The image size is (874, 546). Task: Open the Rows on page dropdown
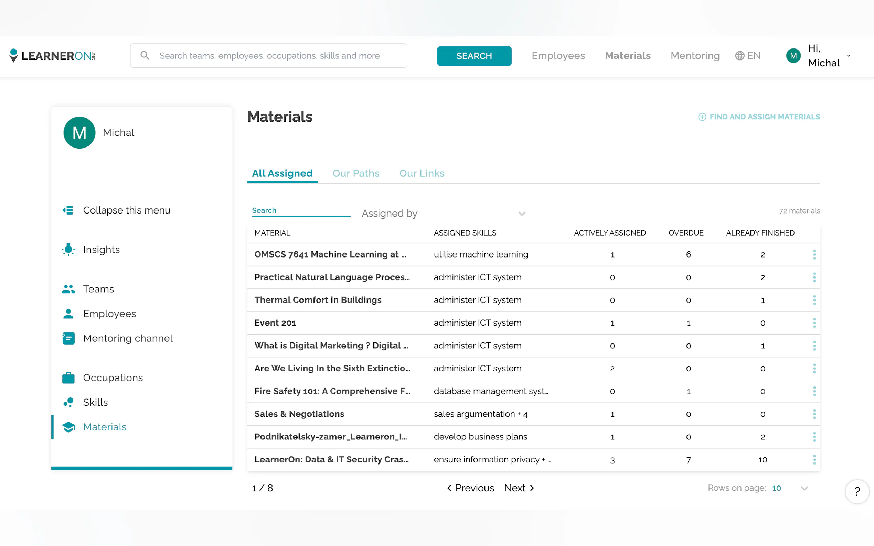pyautogui.click(x=790, y=488)
